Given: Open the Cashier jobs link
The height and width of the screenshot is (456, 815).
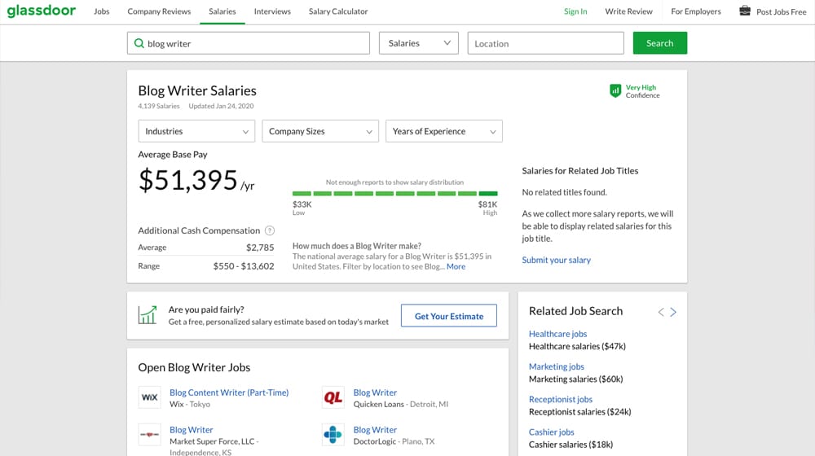Looking at the screenshot, I should 551,432.
